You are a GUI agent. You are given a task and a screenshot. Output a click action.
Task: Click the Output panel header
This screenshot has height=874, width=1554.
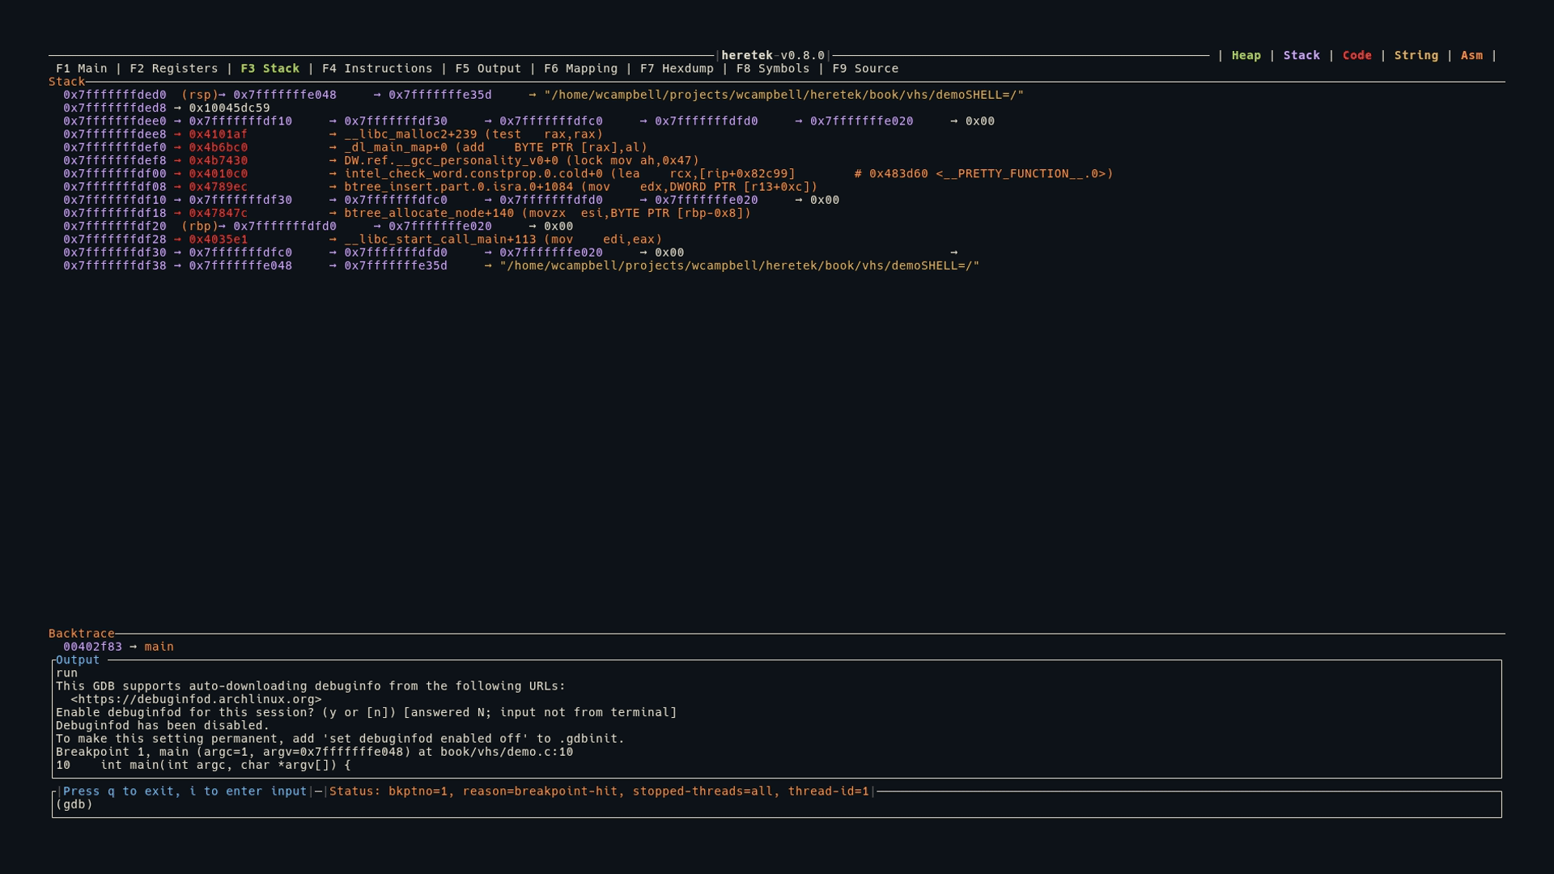[78, 660]
